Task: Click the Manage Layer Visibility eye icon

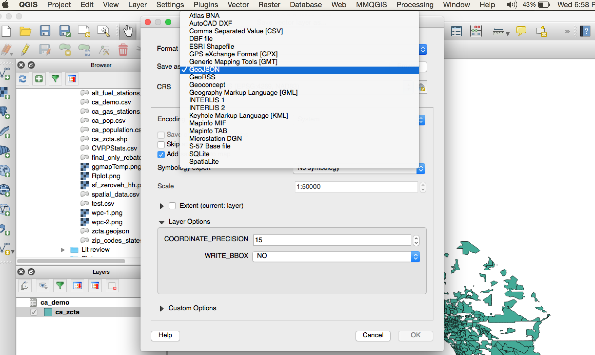Action: (x=43, y=286)
